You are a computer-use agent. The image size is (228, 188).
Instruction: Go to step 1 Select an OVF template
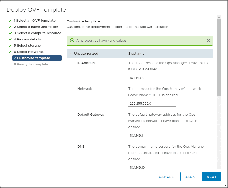click(34, 21)
